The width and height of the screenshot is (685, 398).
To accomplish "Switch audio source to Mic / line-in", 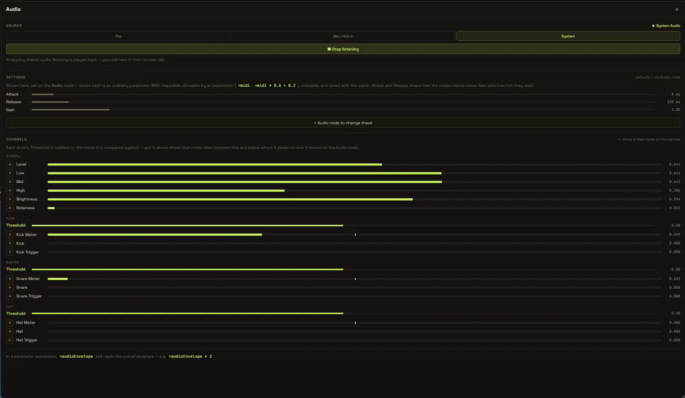I will pos(343,36).
